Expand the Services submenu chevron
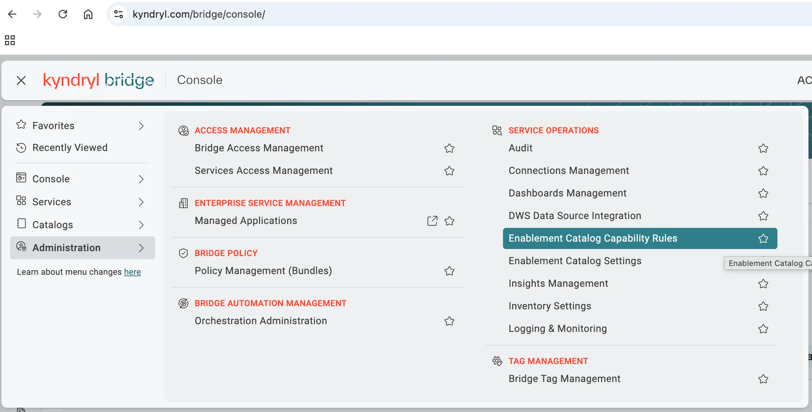This screenshot has width=812, height=412. click(141, 202)
